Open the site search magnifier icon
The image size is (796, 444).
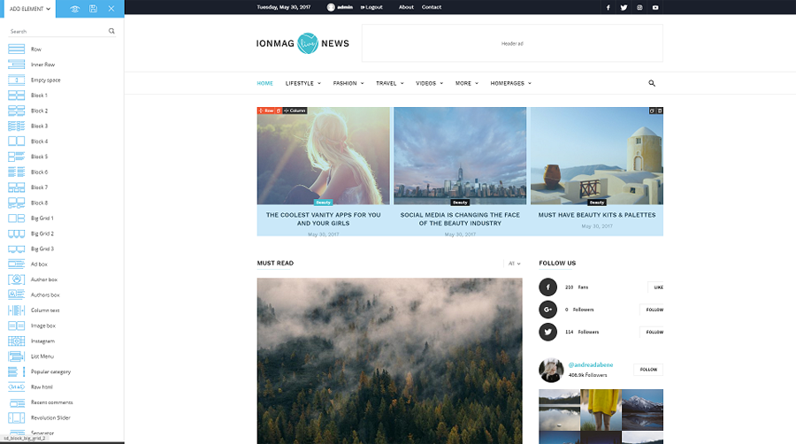[x=652, y=83]
